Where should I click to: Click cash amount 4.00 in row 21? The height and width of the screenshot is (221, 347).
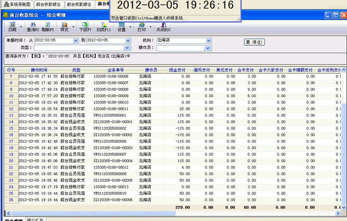(186, 167)
